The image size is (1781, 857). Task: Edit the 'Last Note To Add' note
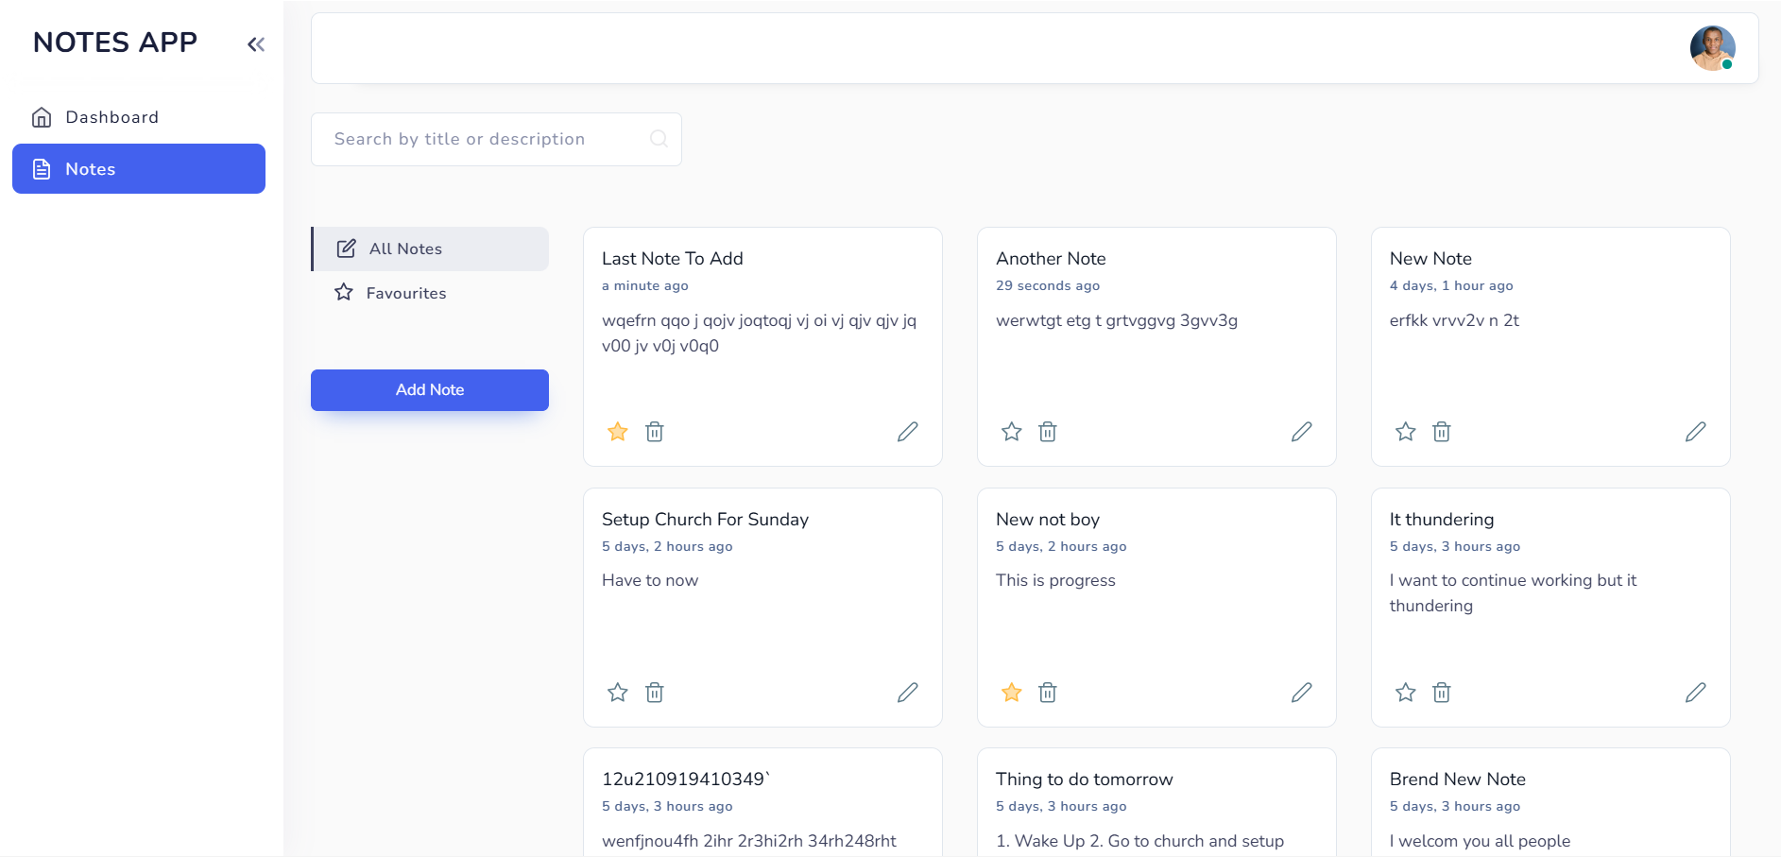click(907, 432)
